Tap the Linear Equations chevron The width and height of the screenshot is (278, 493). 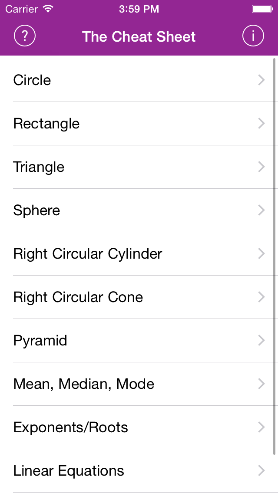coord(261,471)
